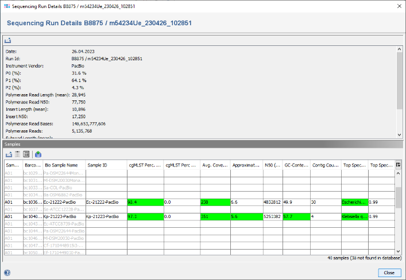Sort by Sample ID column header
Screen dimensions: 406x280
click(106, 165)
